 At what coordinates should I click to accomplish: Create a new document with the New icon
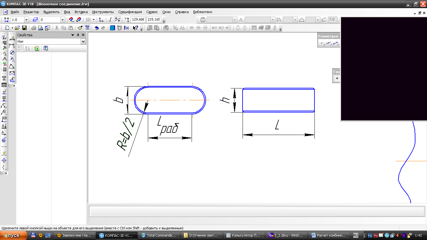7,28
